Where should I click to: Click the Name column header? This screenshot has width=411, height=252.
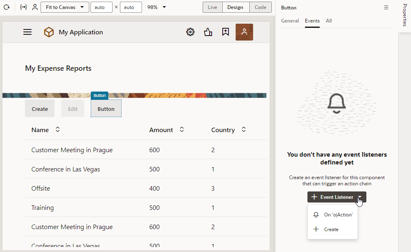[x=40, y=130]
